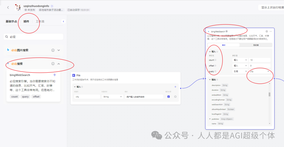
Task: Open info for 必应搜索 plugin
Action: pyautogui.click(x=53, y=64)
